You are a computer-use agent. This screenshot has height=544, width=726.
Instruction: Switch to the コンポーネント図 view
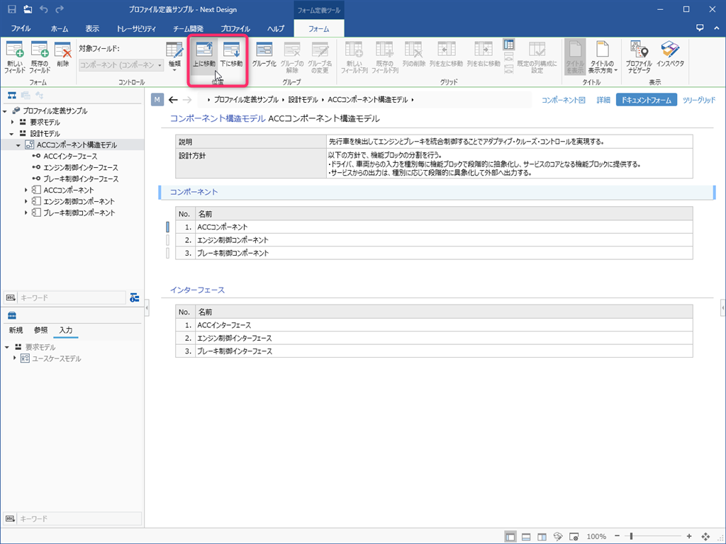(564, 101)
